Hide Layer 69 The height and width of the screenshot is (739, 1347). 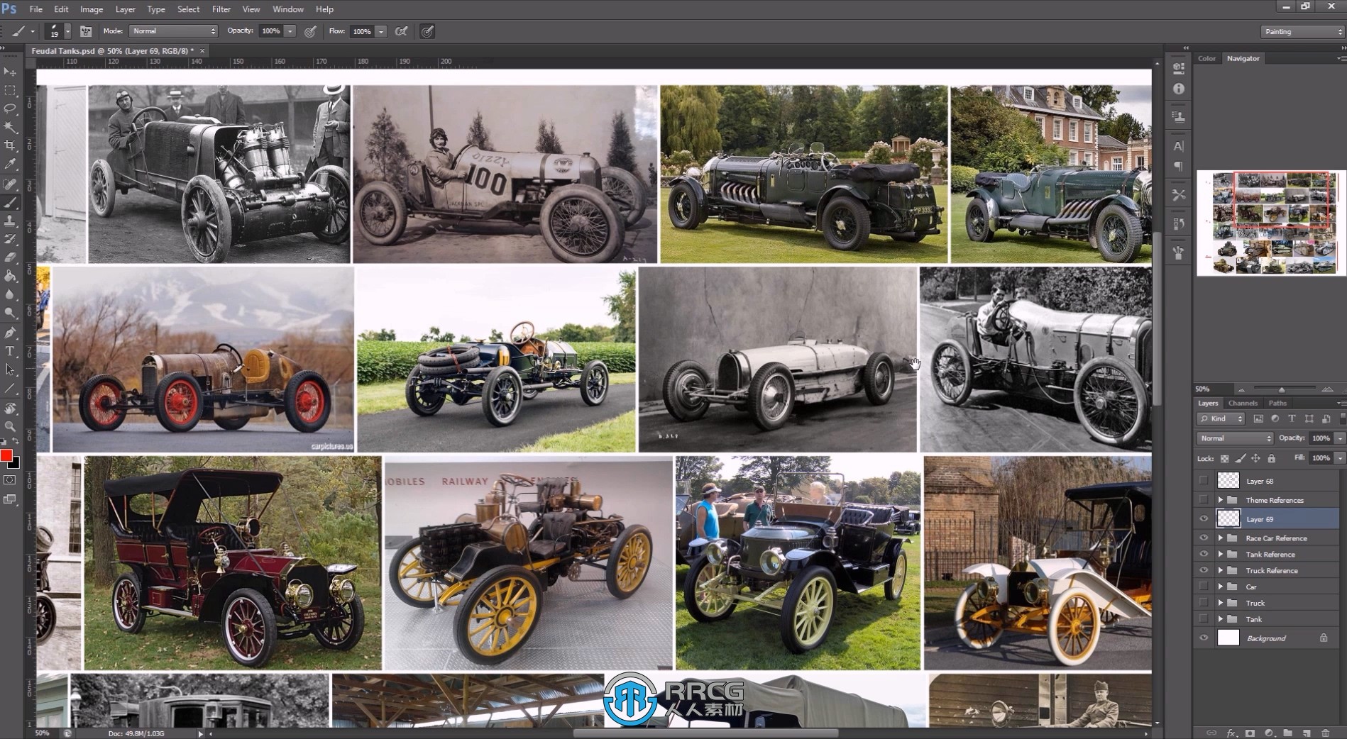point(1204,519)
